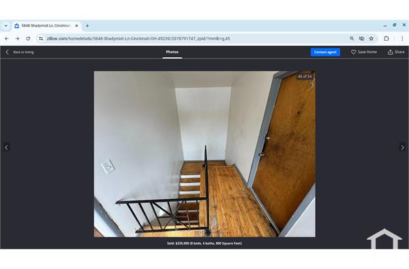Select the 5848 Shadymist Ln browser tab

coord(46,26)
